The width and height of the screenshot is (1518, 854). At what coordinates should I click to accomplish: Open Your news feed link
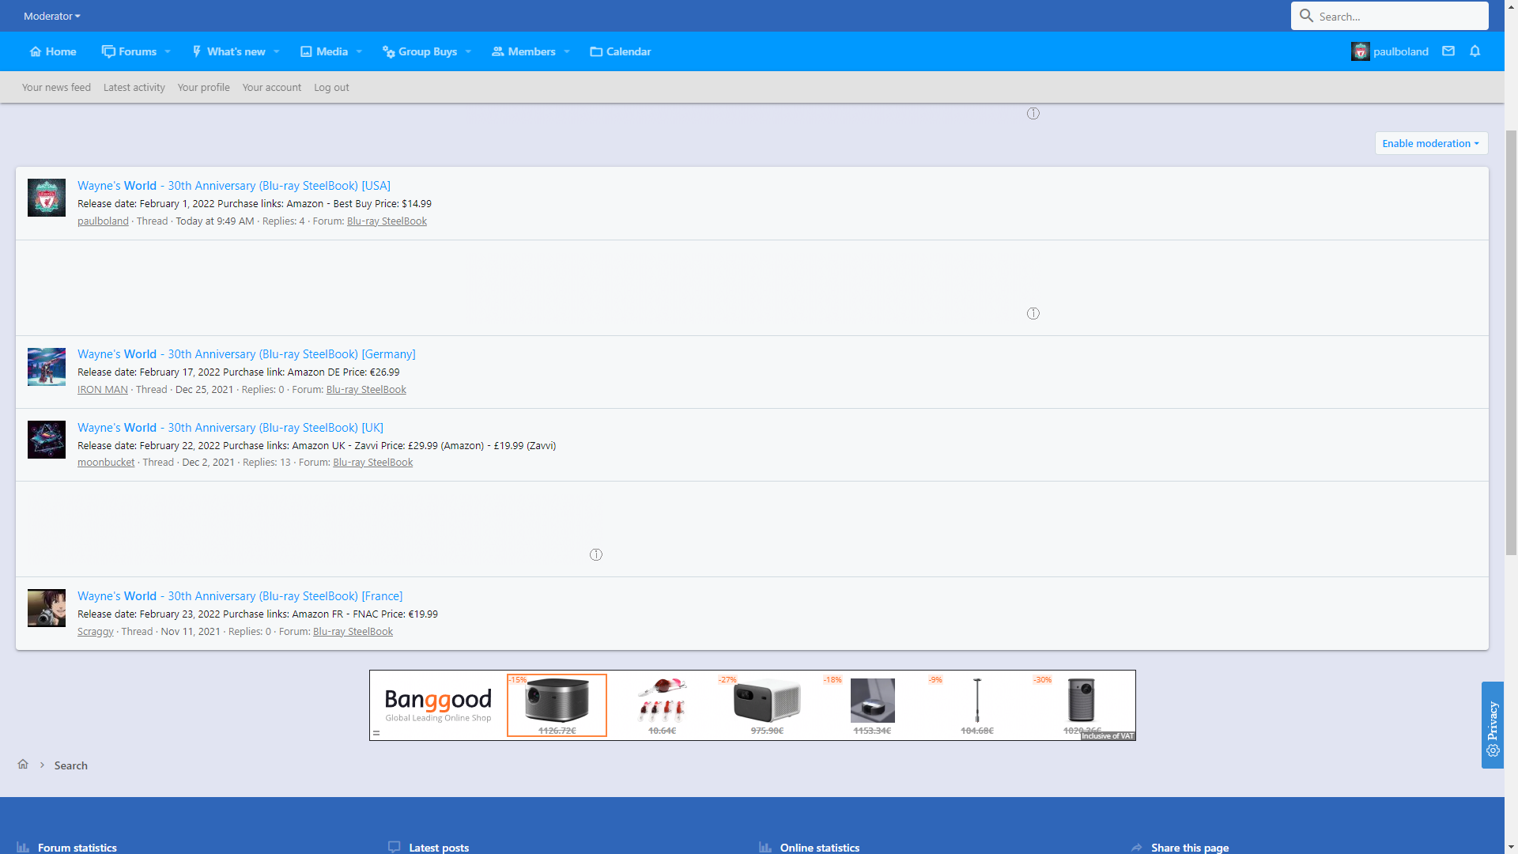click(56, 87)
